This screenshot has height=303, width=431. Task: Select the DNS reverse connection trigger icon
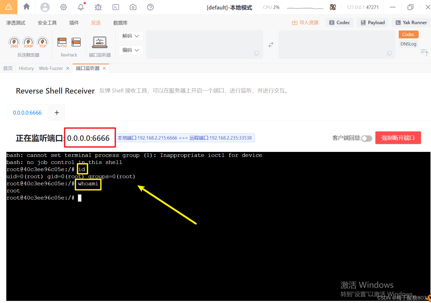click(x=14, y=42)
